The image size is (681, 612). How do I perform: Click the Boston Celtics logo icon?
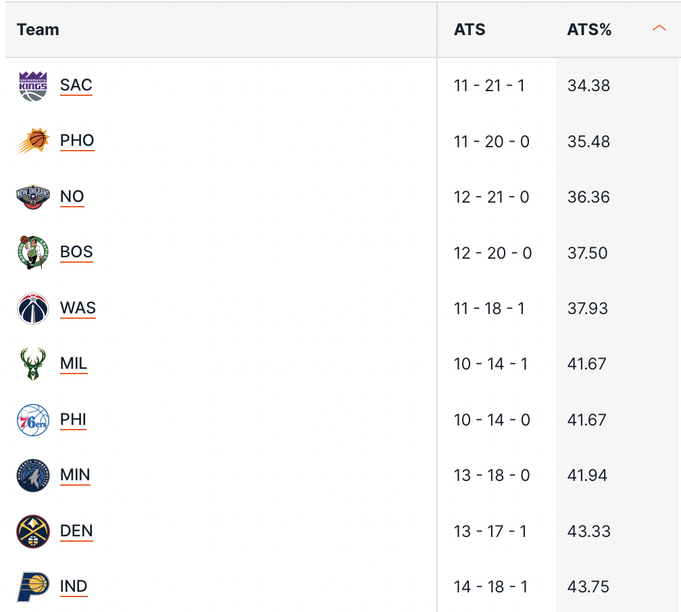[x=32, y=253]
